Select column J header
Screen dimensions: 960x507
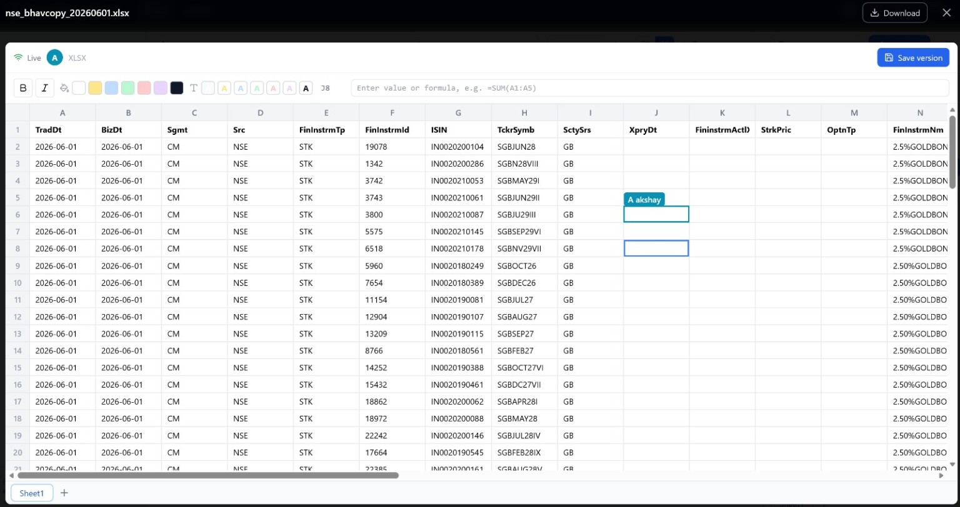click(x=656, y=112)
